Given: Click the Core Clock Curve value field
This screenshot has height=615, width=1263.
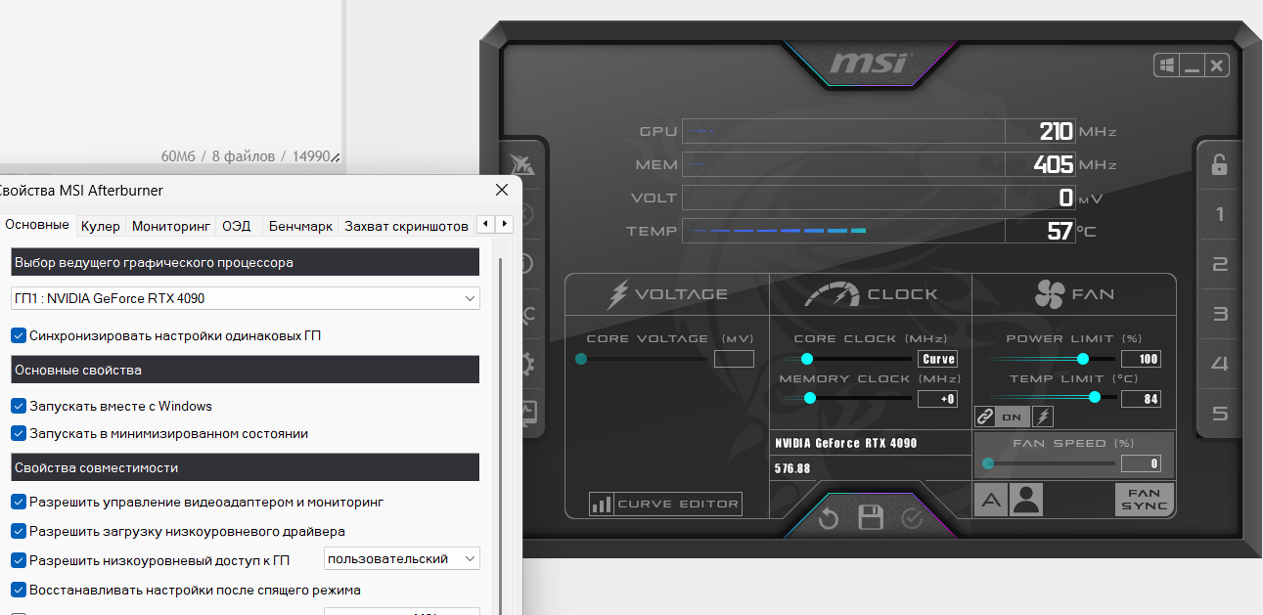Looking at the screenshot, I should [938, 359].
